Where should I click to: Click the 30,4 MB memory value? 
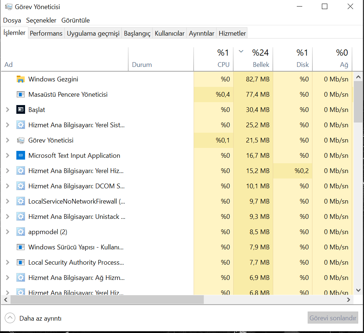point(258,110)
